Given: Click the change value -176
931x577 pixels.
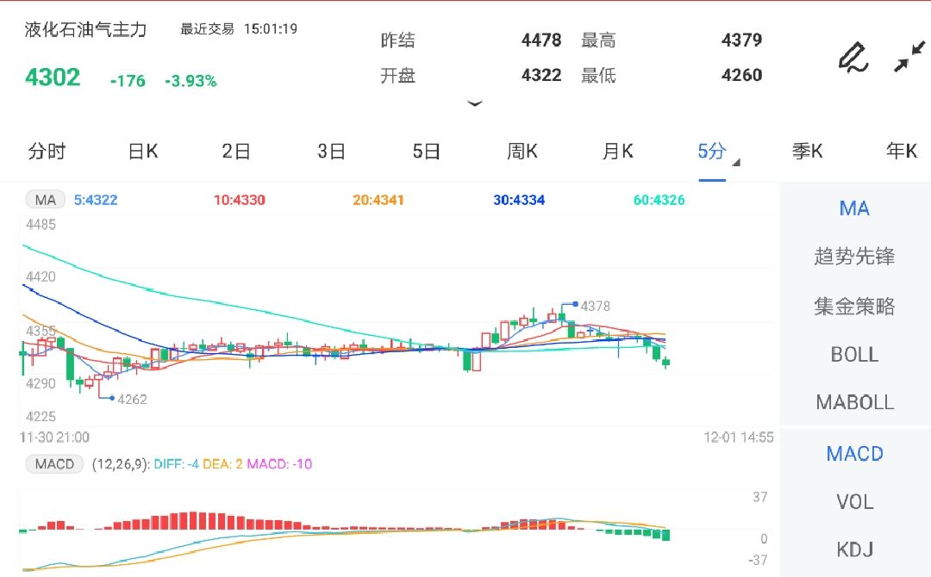Looking at the screenshot, I should pyautogui.click(x=128, y=81).
